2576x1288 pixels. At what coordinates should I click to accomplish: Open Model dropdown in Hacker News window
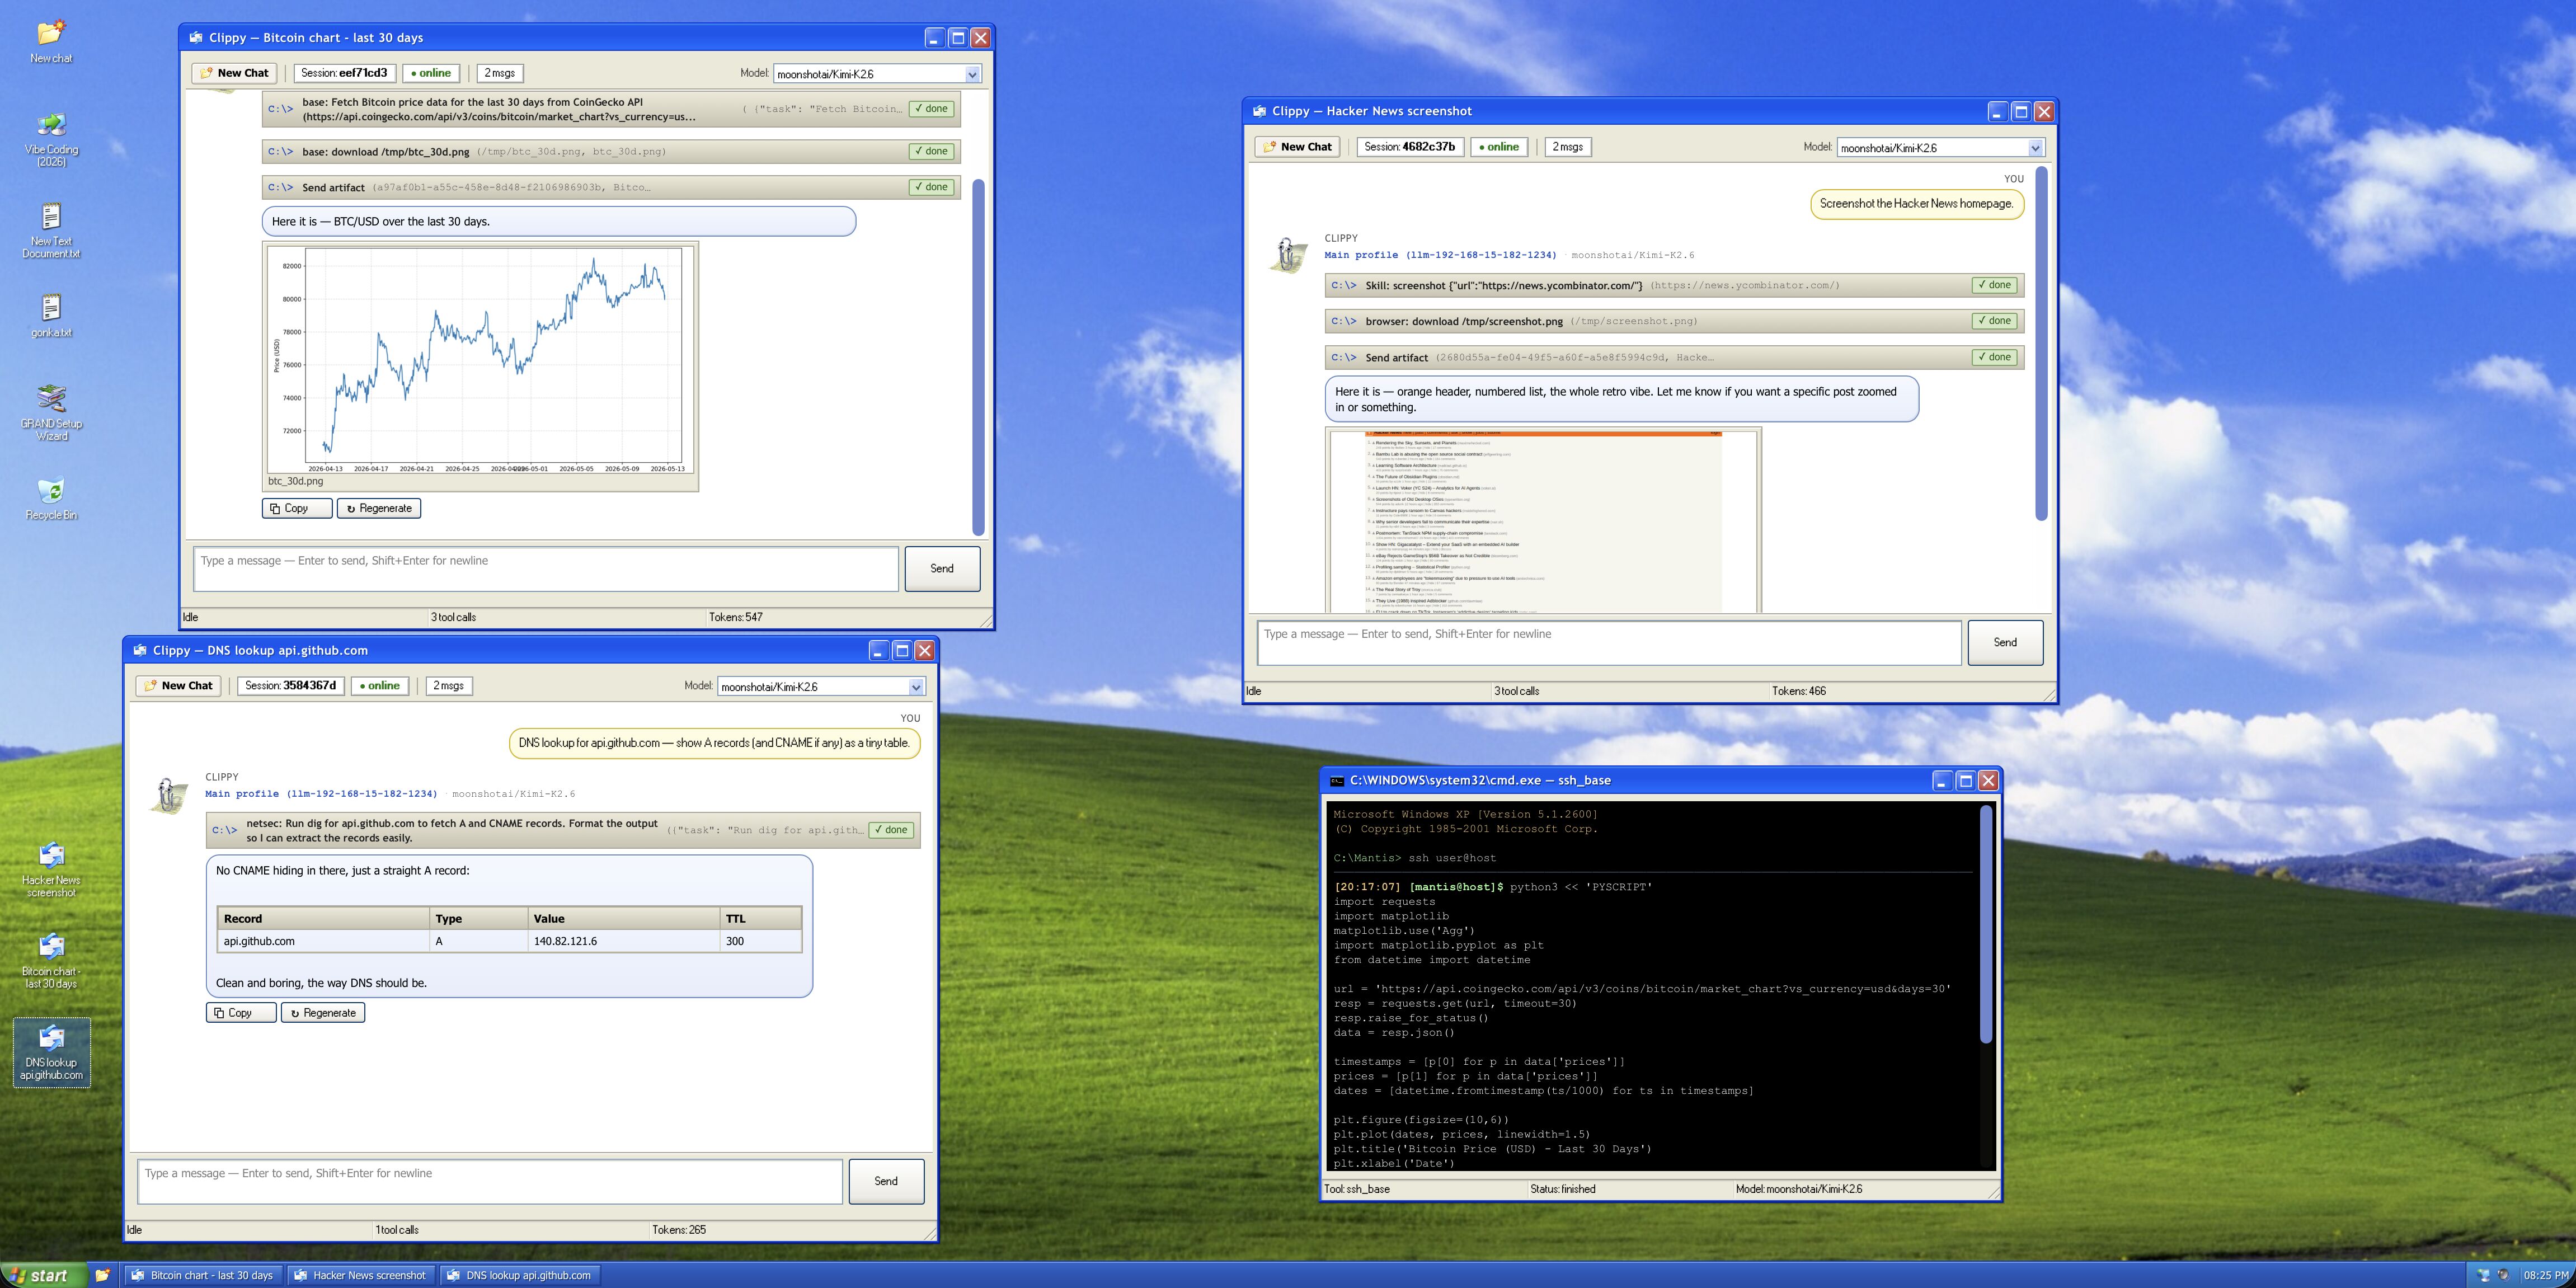pos(1941,148)
